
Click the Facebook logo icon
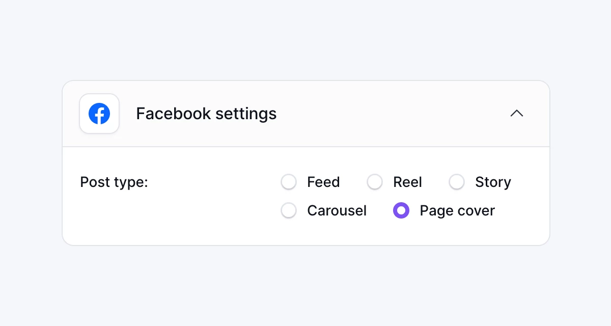click(x=99, y=114)
